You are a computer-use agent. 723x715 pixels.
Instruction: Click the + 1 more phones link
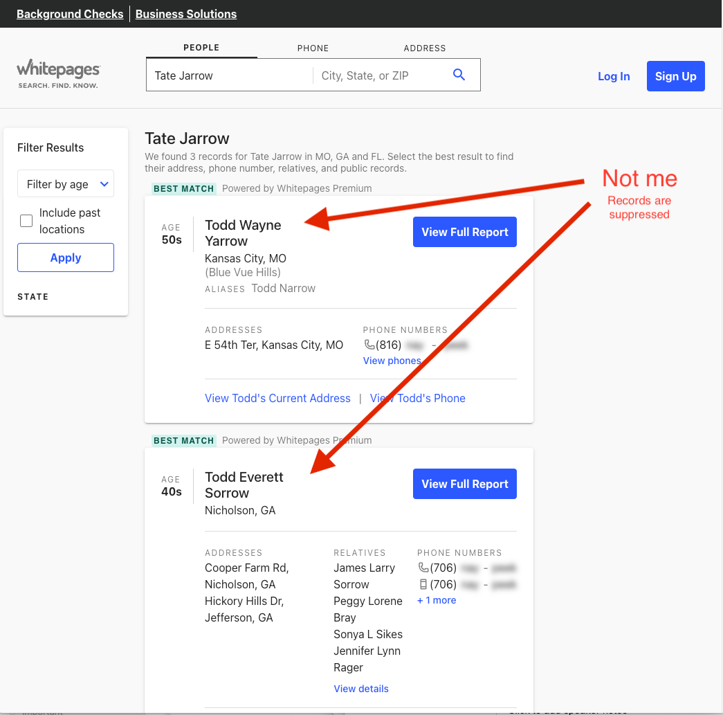[437, 600]
